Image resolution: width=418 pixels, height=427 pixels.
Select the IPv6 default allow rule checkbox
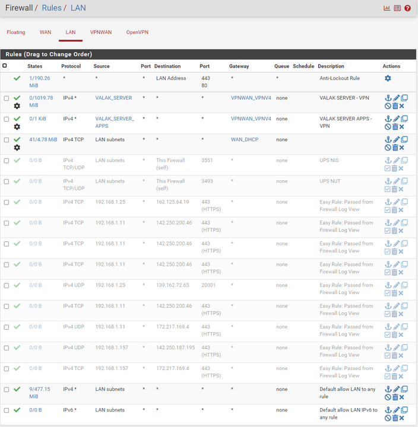point(7,410)
